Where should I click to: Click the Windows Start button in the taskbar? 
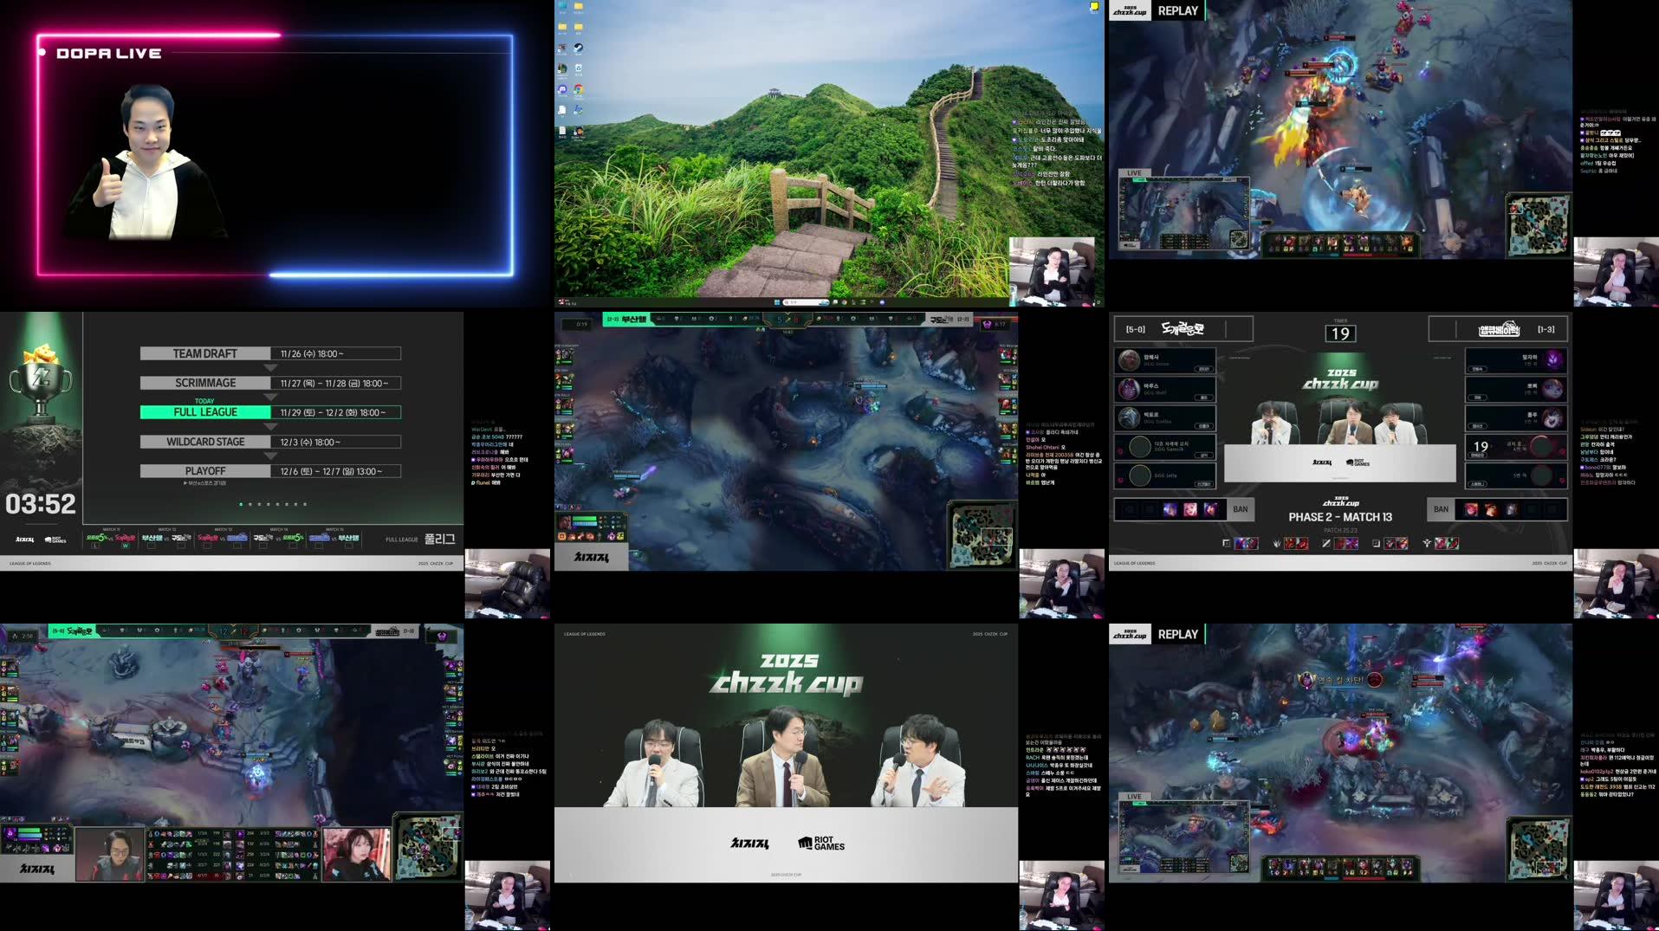coord(777,302)
